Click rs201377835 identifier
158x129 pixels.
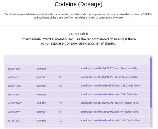[x=15, y=103]
